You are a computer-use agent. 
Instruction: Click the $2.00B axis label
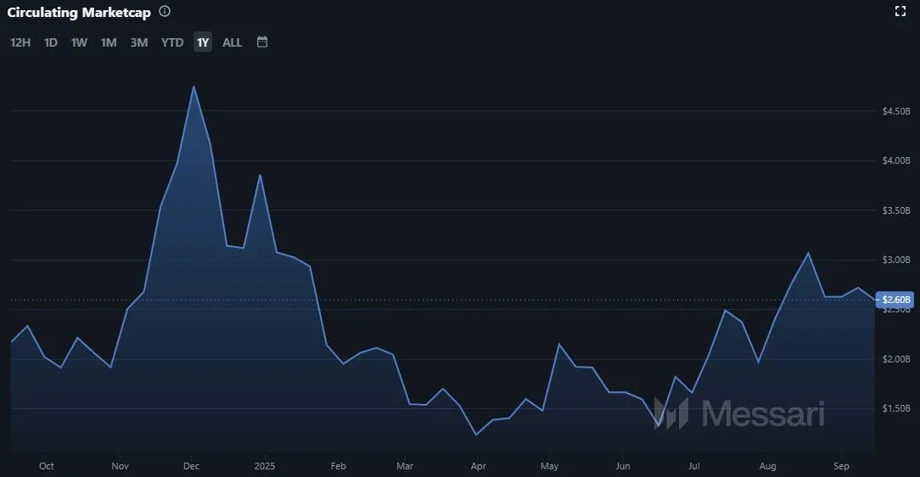tap(896, 358)
